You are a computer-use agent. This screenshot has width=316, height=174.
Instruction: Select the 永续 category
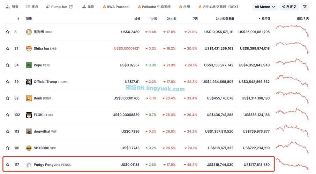tap(185, 7)
